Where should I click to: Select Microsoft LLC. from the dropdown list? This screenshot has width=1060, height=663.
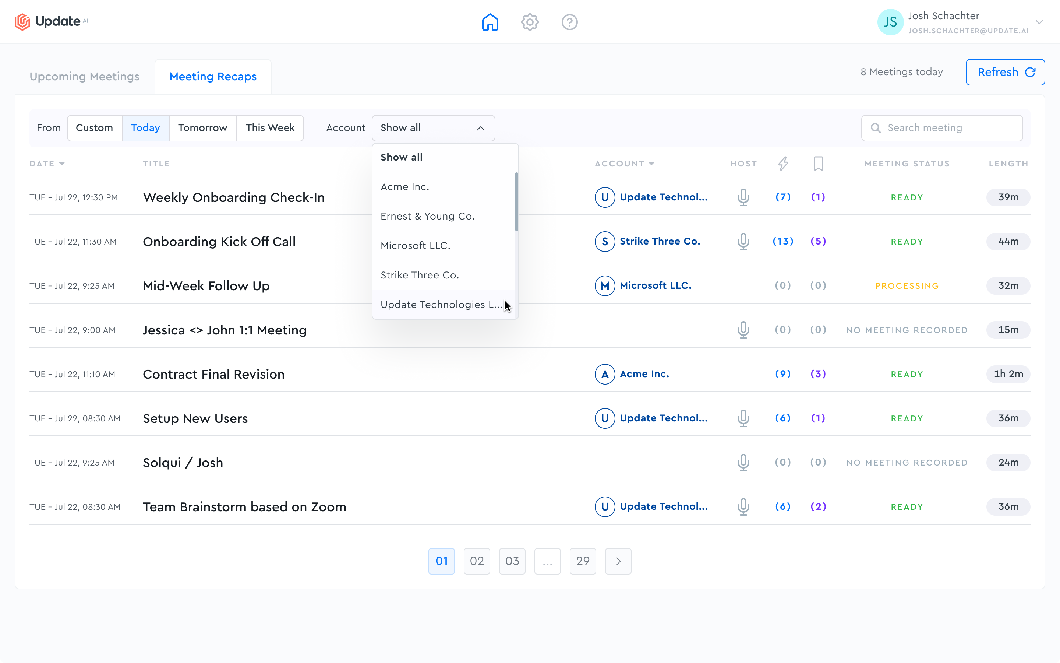[x=443, y=246]
